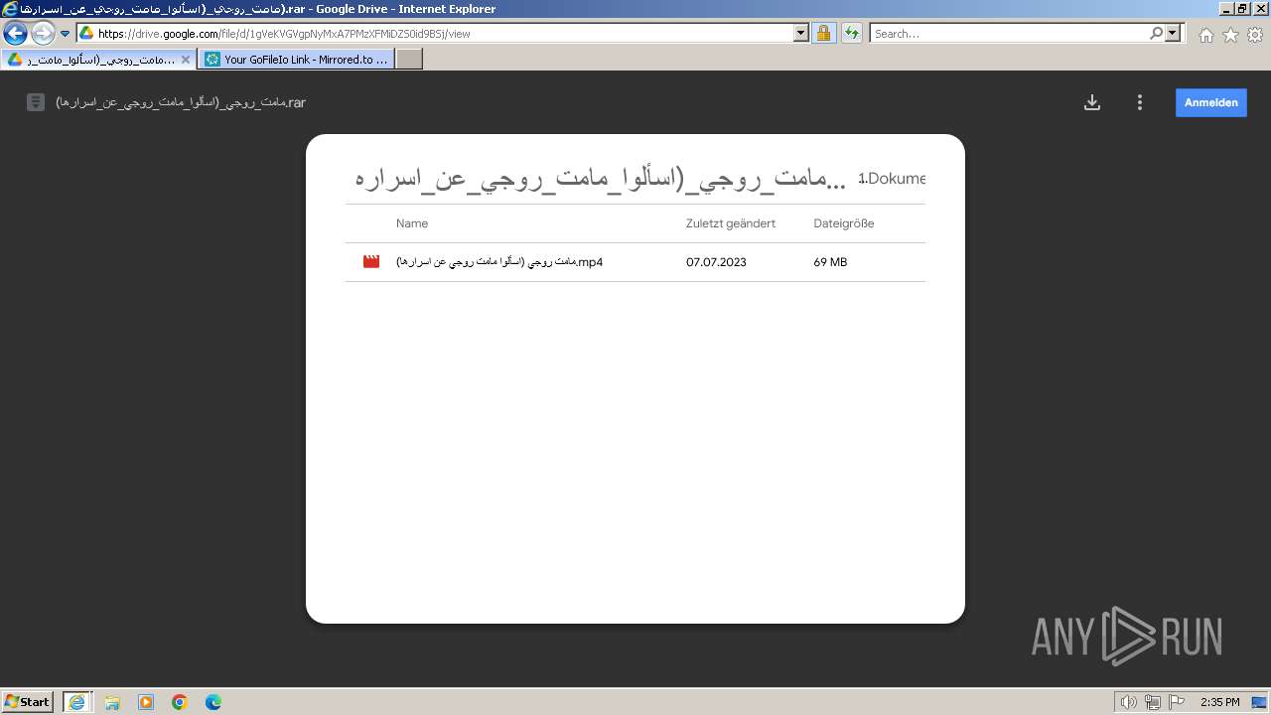This screenshot has width=1271, height=715.
Task: Click the Internet Explorer forward arrow button
Action: pyautogui.click(x=43, y=33)
